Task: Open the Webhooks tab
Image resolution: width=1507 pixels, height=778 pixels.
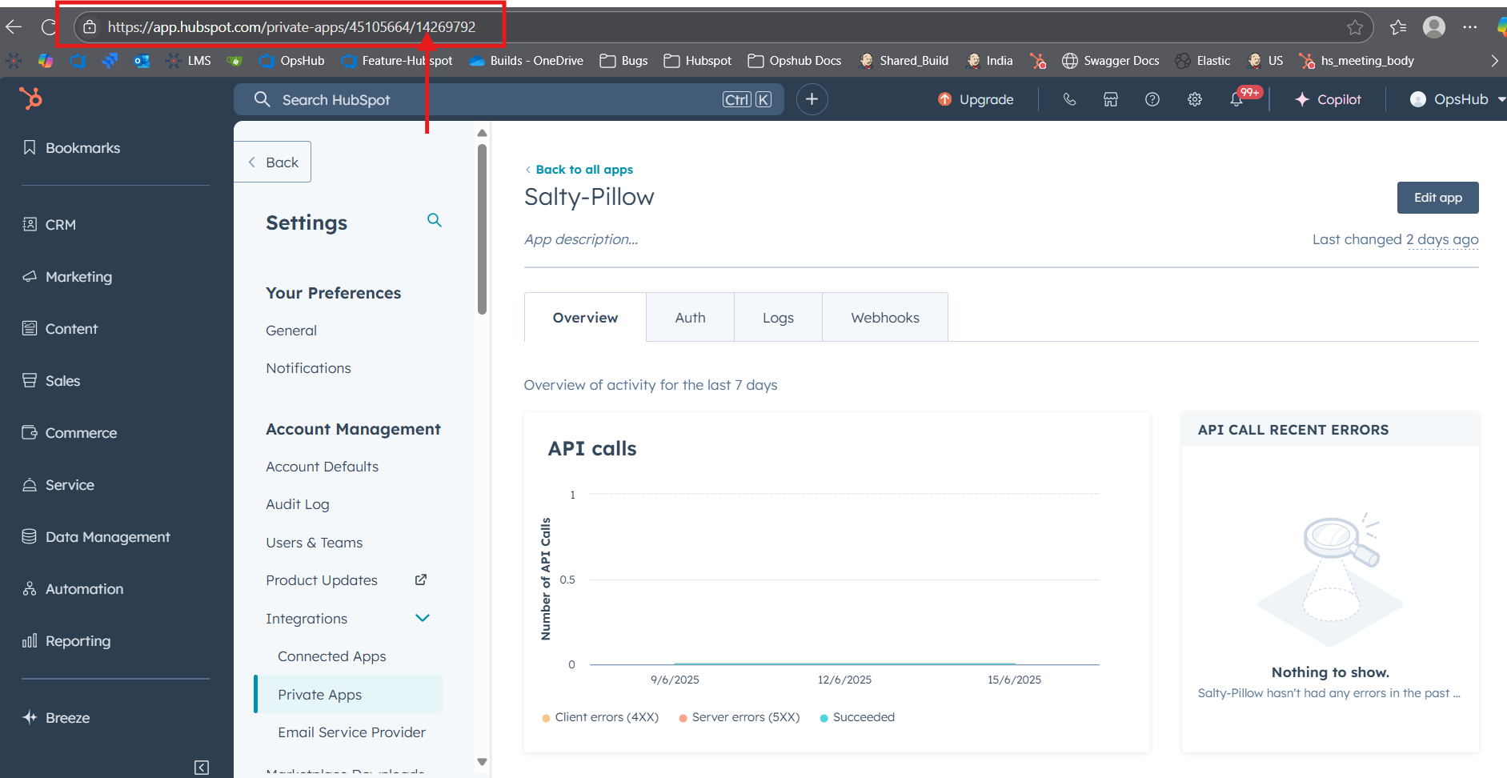Action: 884,318
